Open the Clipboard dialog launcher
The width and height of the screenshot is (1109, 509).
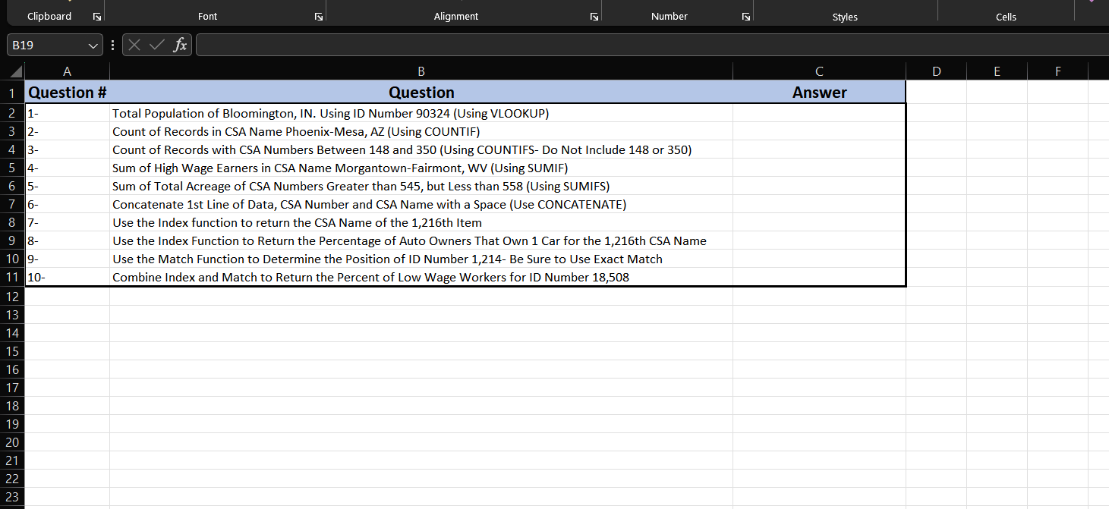coord(96,15)
